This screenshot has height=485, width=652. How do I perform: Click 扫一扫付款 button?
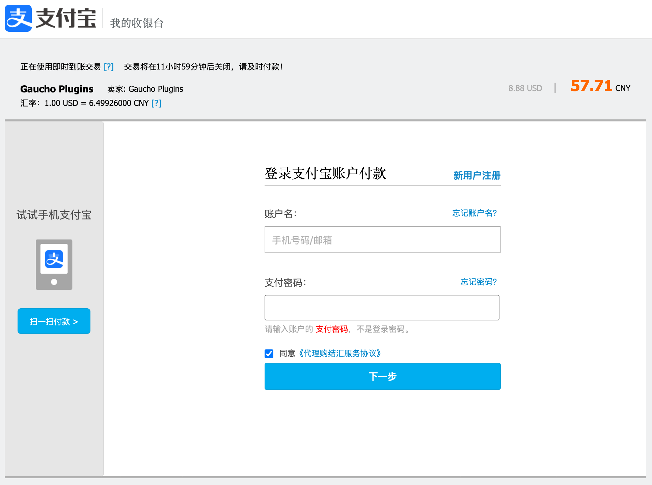(x=54, y=321)
